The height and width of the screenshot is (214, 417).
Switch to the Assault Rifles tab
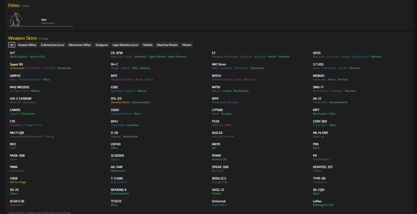28,45
